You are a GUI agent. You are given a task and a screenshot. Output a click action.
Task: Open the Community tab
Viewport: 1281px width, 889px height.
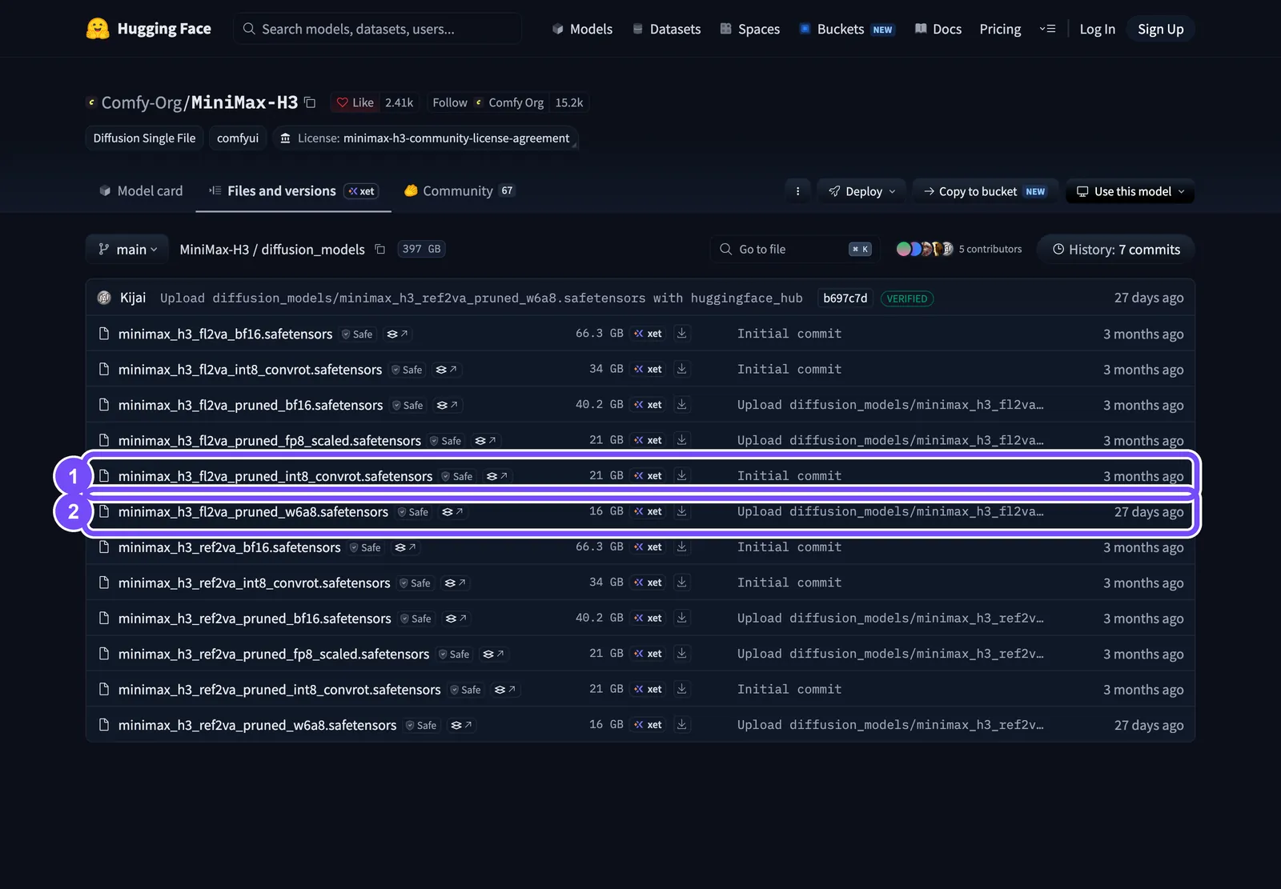point(460,190)
